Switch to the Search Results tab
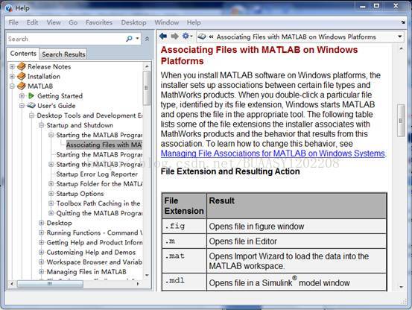The height and width of the screenshot is (310, 412). point(63,54)
